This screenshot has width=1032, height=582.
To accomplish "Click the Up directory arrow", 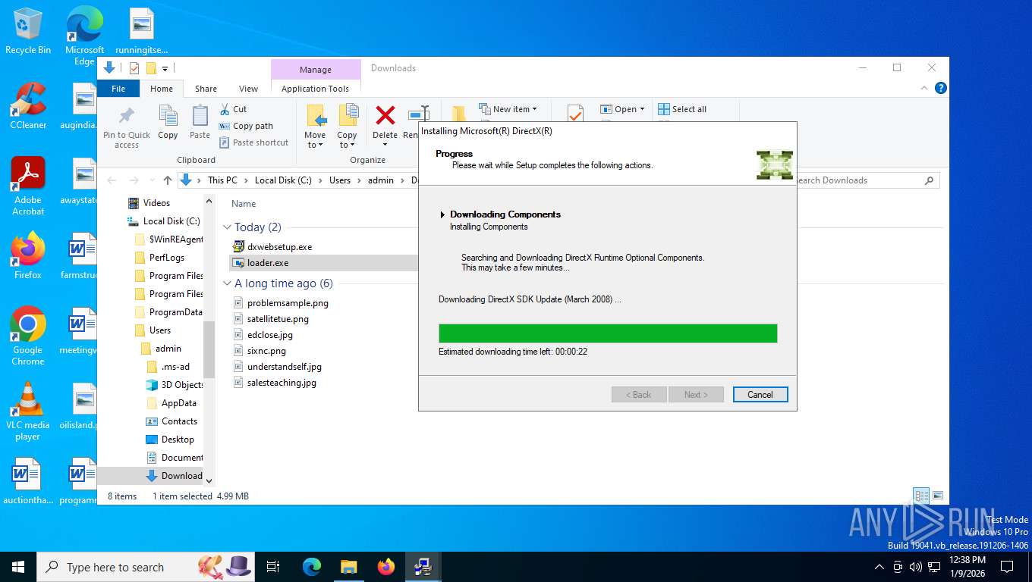I will coord(168,180).
